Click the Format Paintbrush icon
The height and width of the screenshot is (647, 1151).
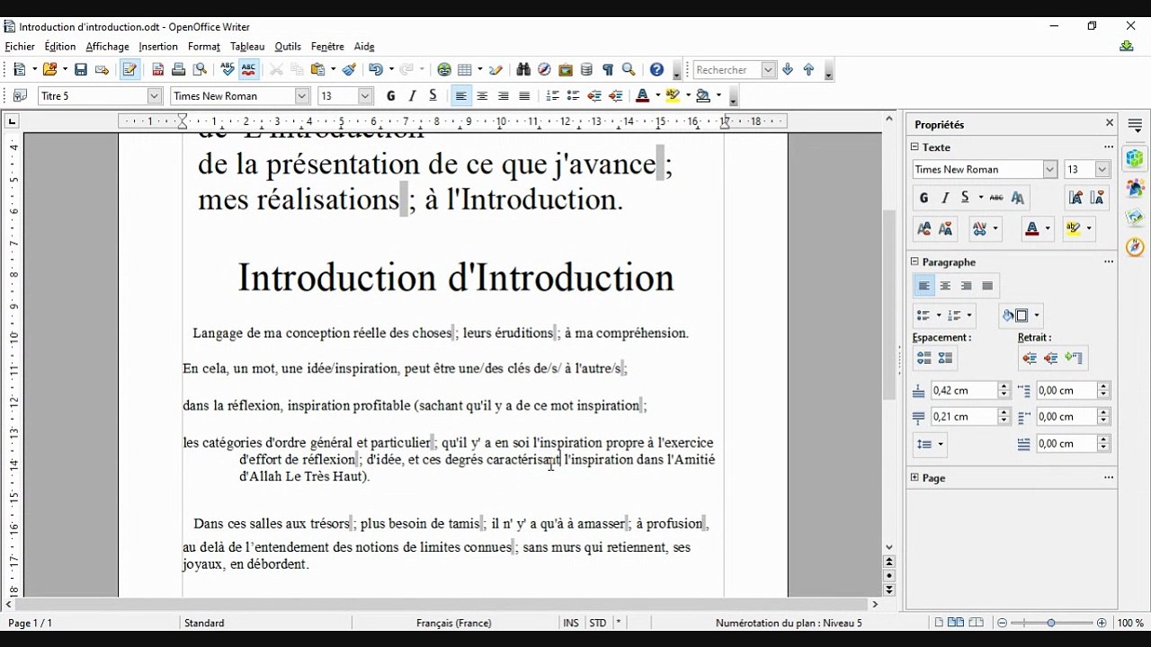[x=349, y=69]
